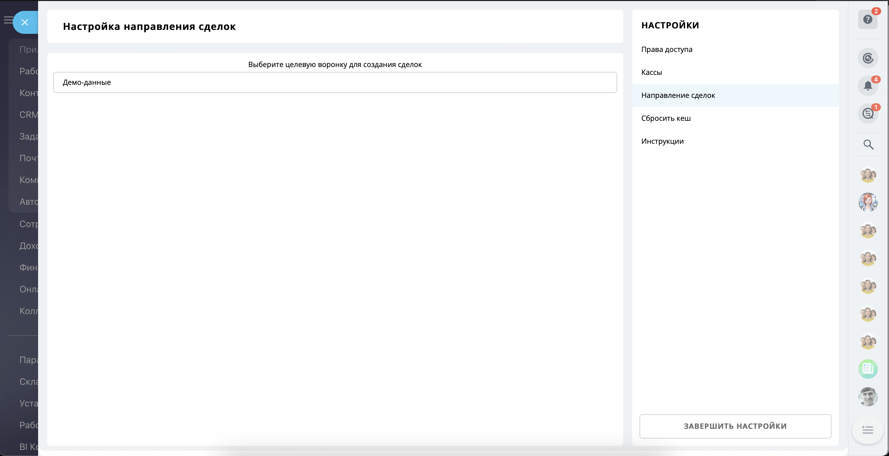Open Инструкции settings item
The width and height of the screenshot is (889, 456).
(662, 141)
